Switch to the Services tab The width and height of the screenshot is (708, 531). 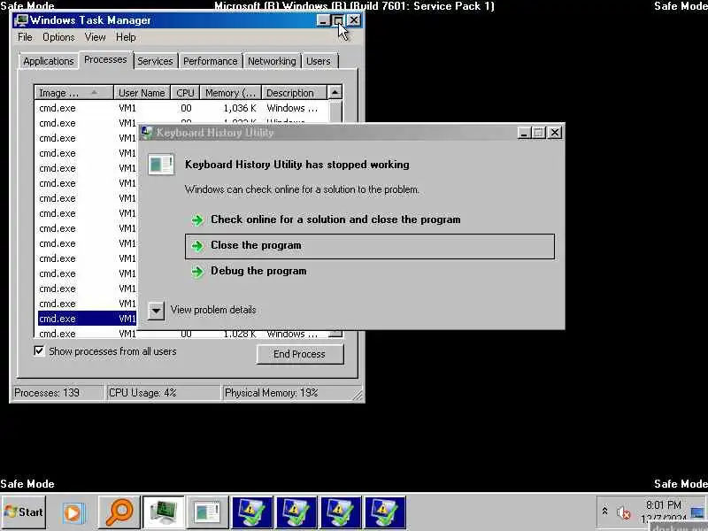coord(155,61)
